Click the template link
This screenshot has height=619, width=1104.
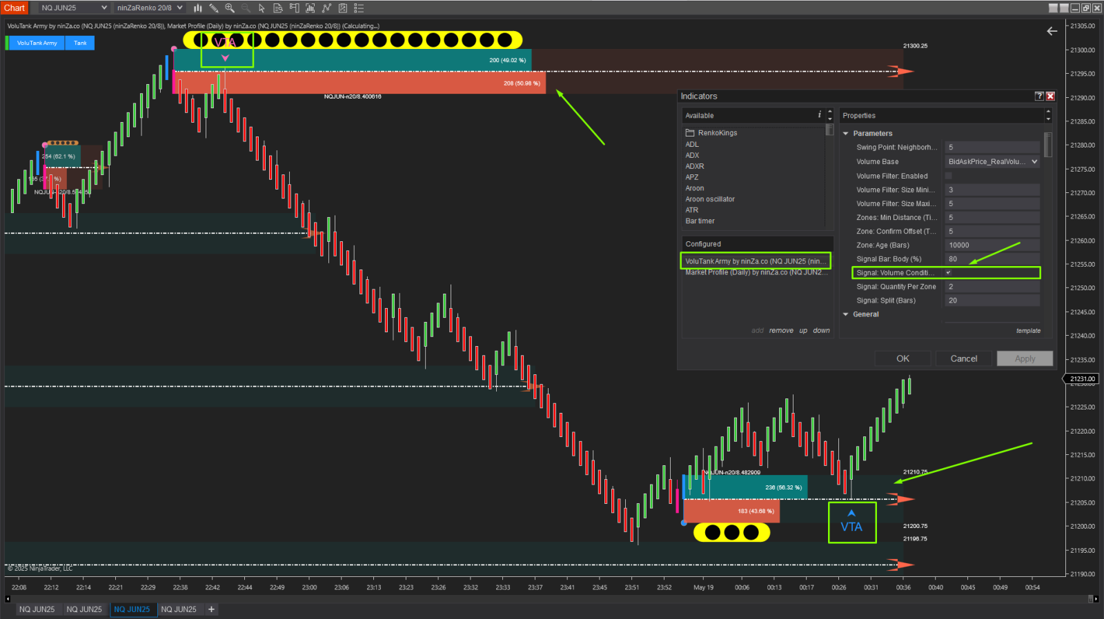click(x=1028, y=331)
